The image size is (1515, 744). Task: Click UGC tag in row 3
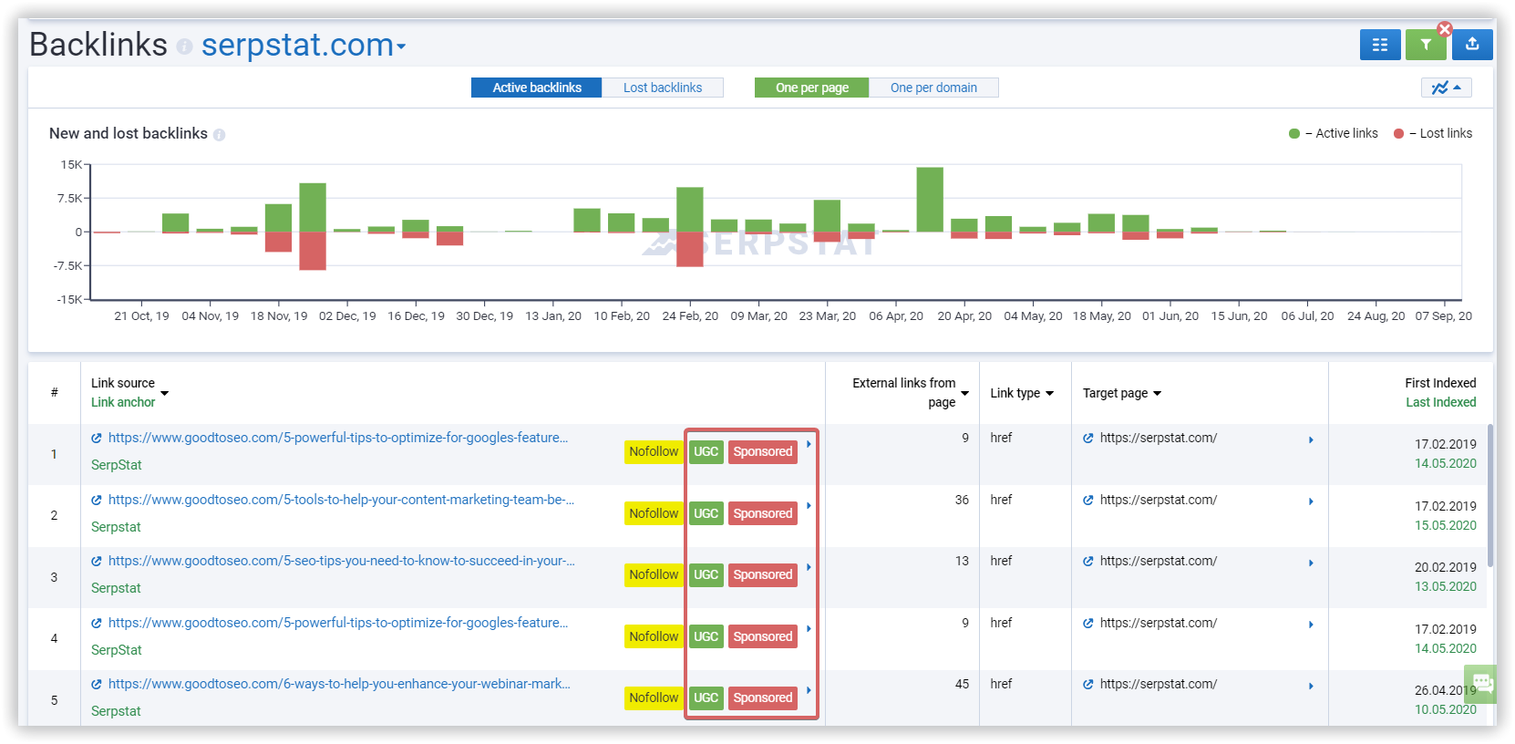click(x=706, y=575)
